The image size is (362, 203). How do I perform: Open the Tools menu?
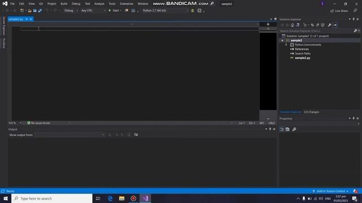tap(112, 4)
